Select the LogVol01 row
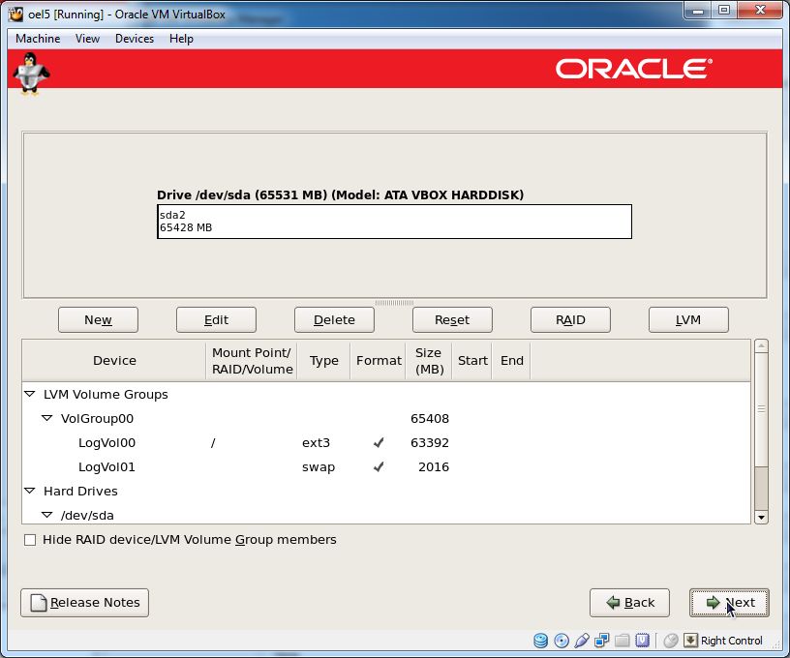 386,466
